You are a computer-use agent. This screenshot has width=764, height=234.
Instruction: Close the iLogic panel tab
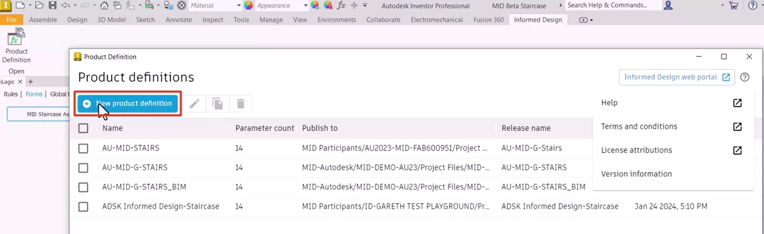[x=20, y=82]
